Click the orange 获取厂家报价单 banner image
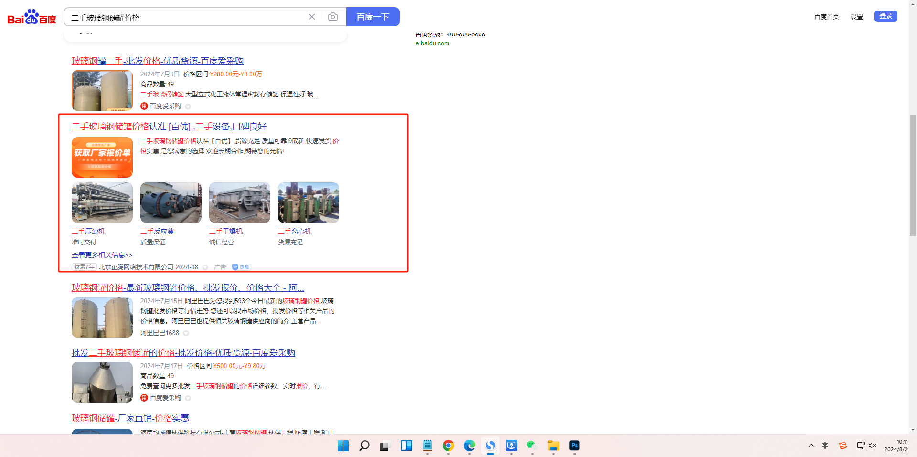917x457 pixels. pos(102,157)
